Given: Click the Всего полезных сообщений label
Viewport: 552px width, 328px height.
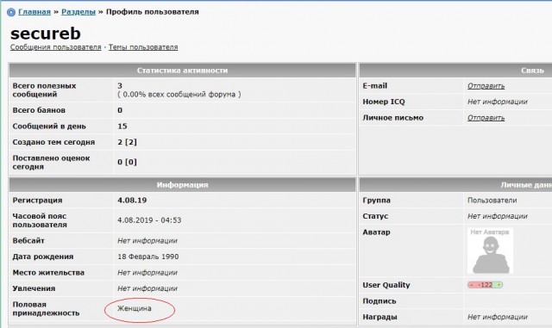Looking at the screenshot, I should (x=44, y=90).
